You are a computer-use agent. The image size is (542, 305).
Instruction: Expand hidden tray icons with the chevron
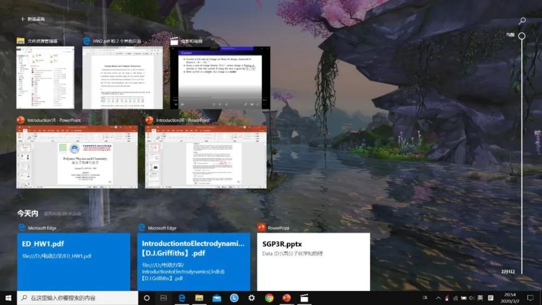click(438, 298)
